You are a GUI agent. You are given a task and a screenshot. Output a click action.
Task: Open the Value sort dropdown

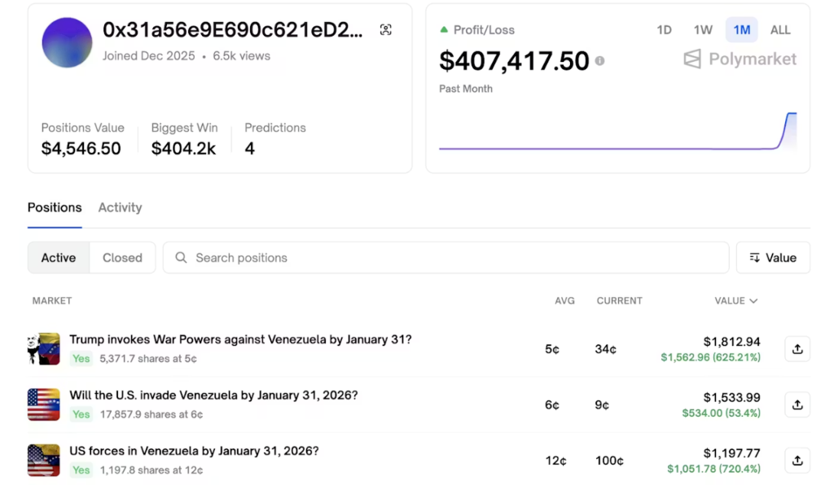coord(772,257)
